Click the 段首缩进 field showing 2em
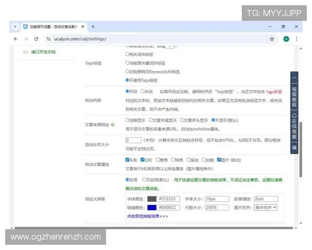The image size is (312, 250). (266, 199)
